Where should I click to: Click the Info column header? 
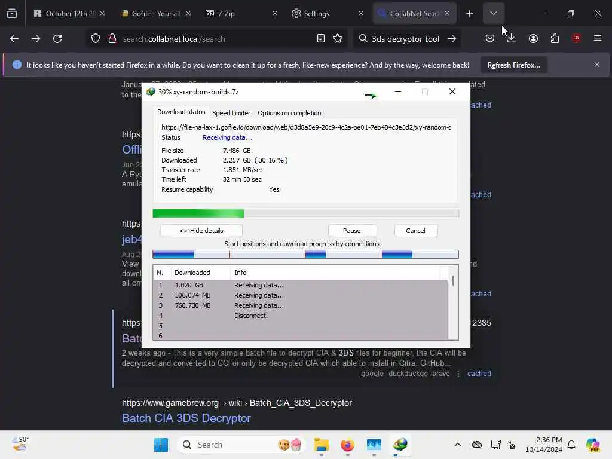point(336,273)
